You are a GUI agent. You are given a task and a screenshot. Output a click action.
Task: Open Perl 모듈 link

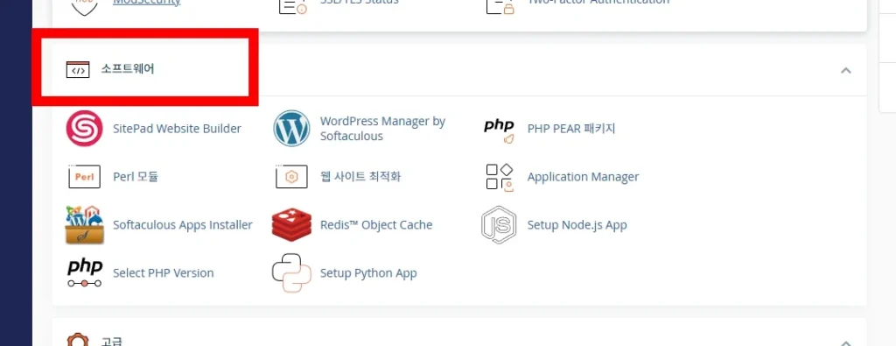click(x=136, y=177)
